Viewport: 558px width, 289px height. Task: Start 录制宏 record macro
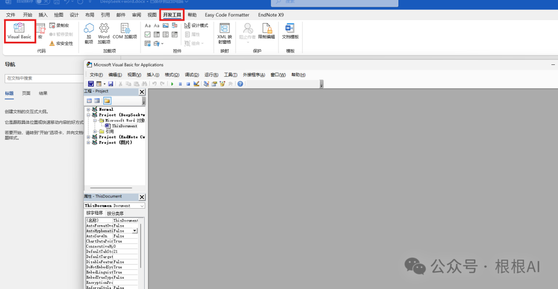pos(59,26)
